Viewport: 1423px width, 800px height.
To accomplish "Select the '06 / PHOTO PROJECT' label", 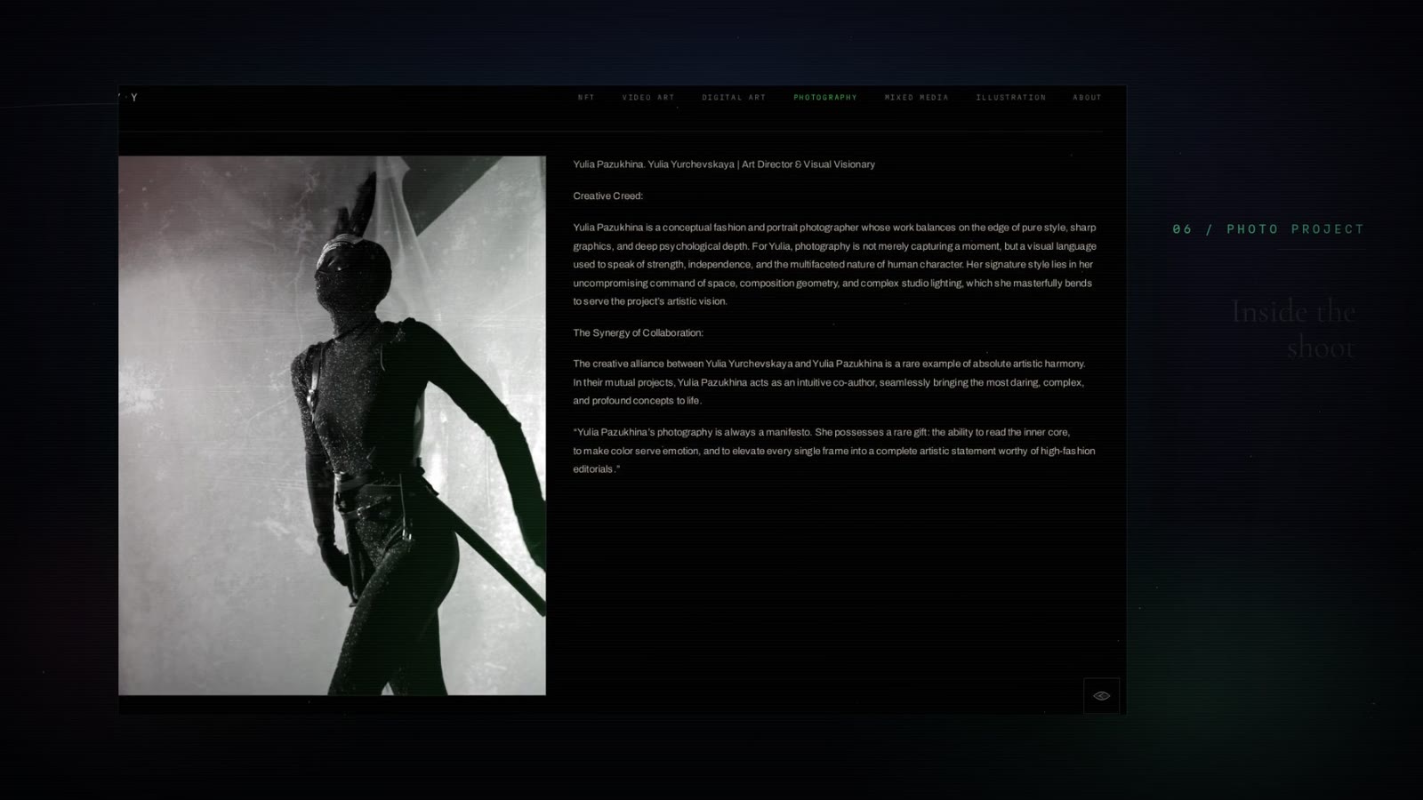I will click(x=1268, y=229).
